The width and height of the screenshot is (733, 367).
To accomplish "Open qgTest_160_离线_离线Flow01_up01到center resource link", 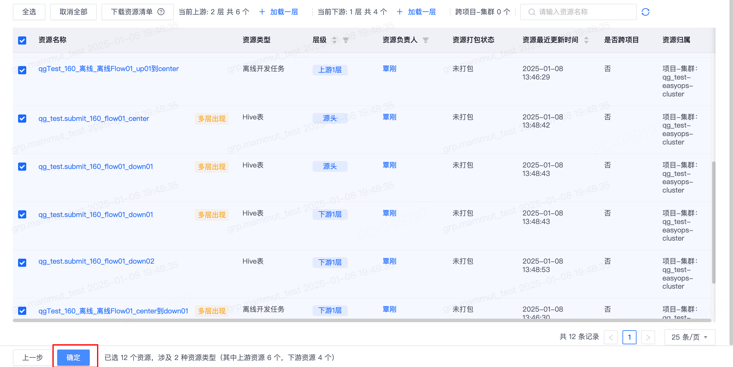I will 108,69.
